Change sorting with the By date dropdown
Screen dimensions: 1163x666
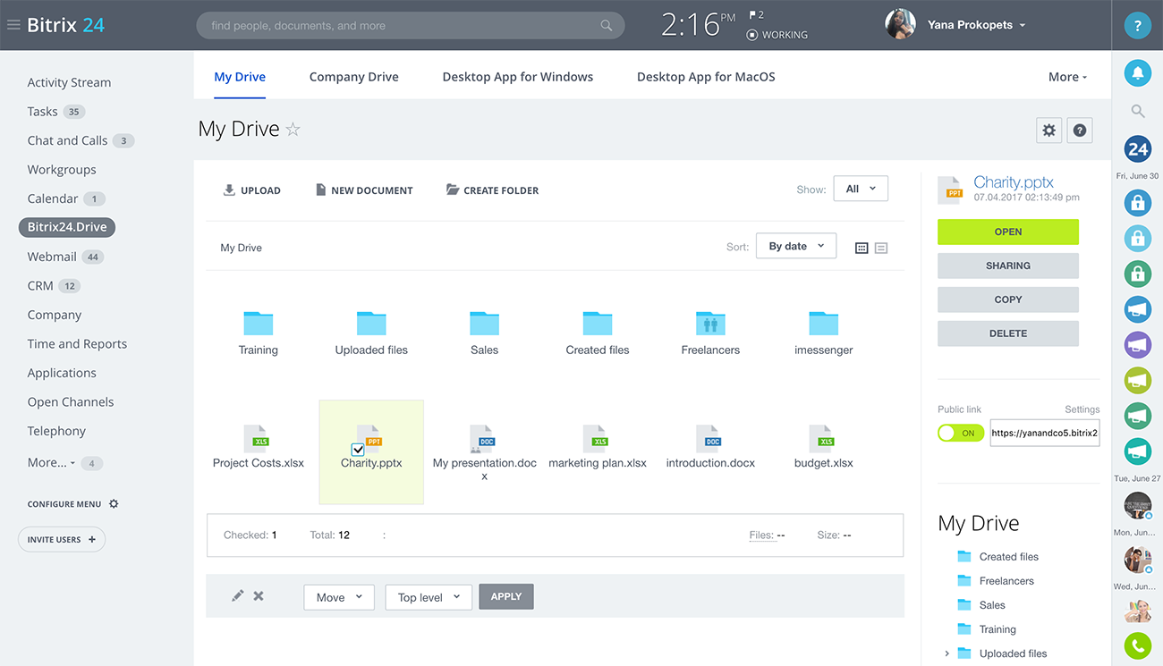(x=795, y=246)
